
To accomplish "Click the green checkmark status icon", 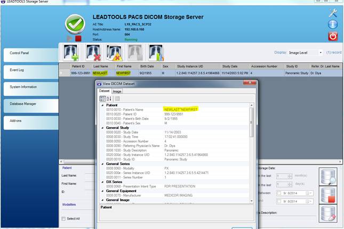I will [75, 24].
